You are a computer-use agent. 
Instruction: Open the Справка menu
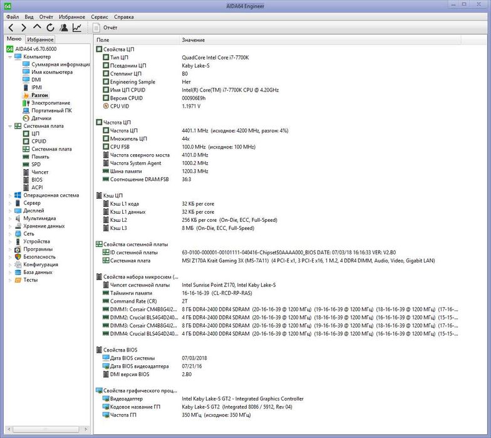point(124,17)
